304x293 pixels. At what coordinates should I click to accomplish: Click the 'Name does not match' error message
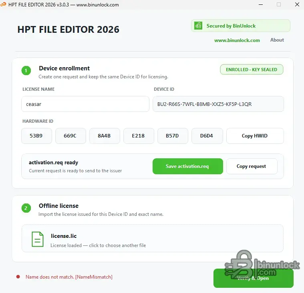pyautogui.click(x=69, y=277)
